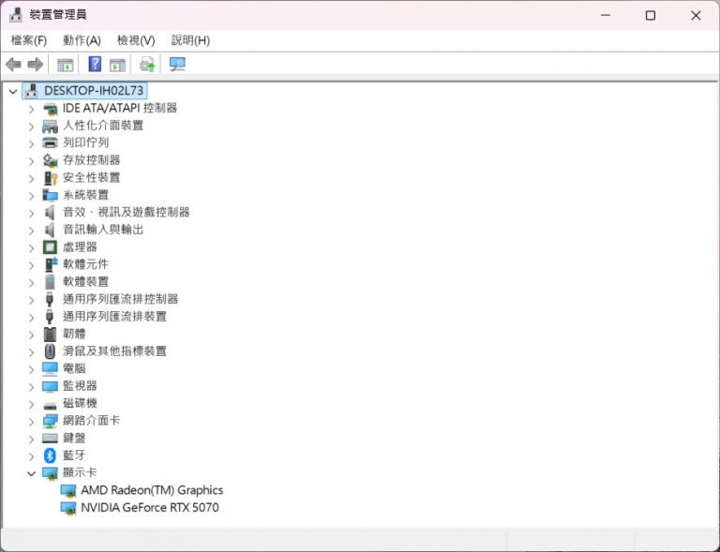Collapse the 顯示卡 category
The height and width of the screenshot is (552, 720).
[x=31, y=473]
